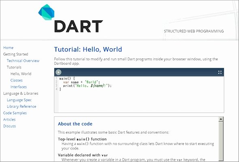
Task: Click the Top-level main() function term
Action: (x=82, y=139)
